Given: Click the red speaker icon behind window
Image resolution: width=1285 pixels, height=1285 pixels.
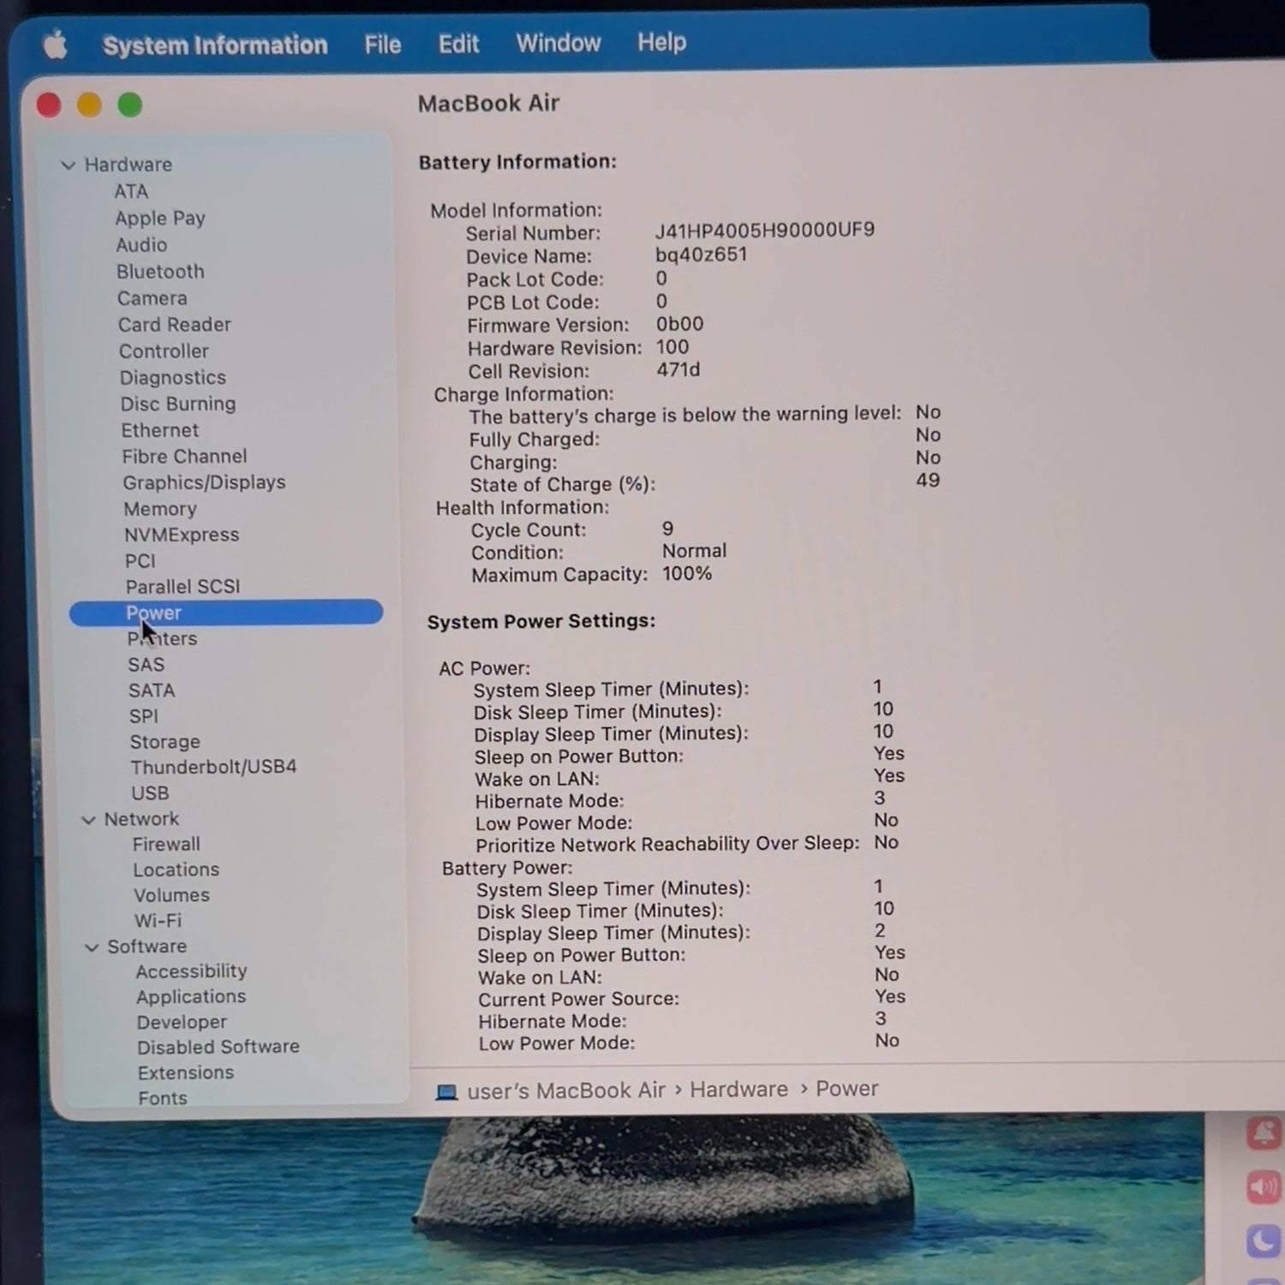Looking at the screenshot, I should coord(1264,1188).
